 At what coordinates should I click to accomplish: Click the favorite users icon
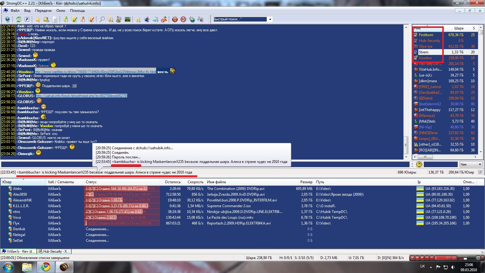coord(46,19)
